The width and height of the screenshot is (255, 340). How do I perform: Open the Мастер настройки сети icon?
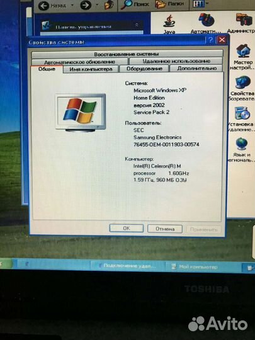pos(242,57)
